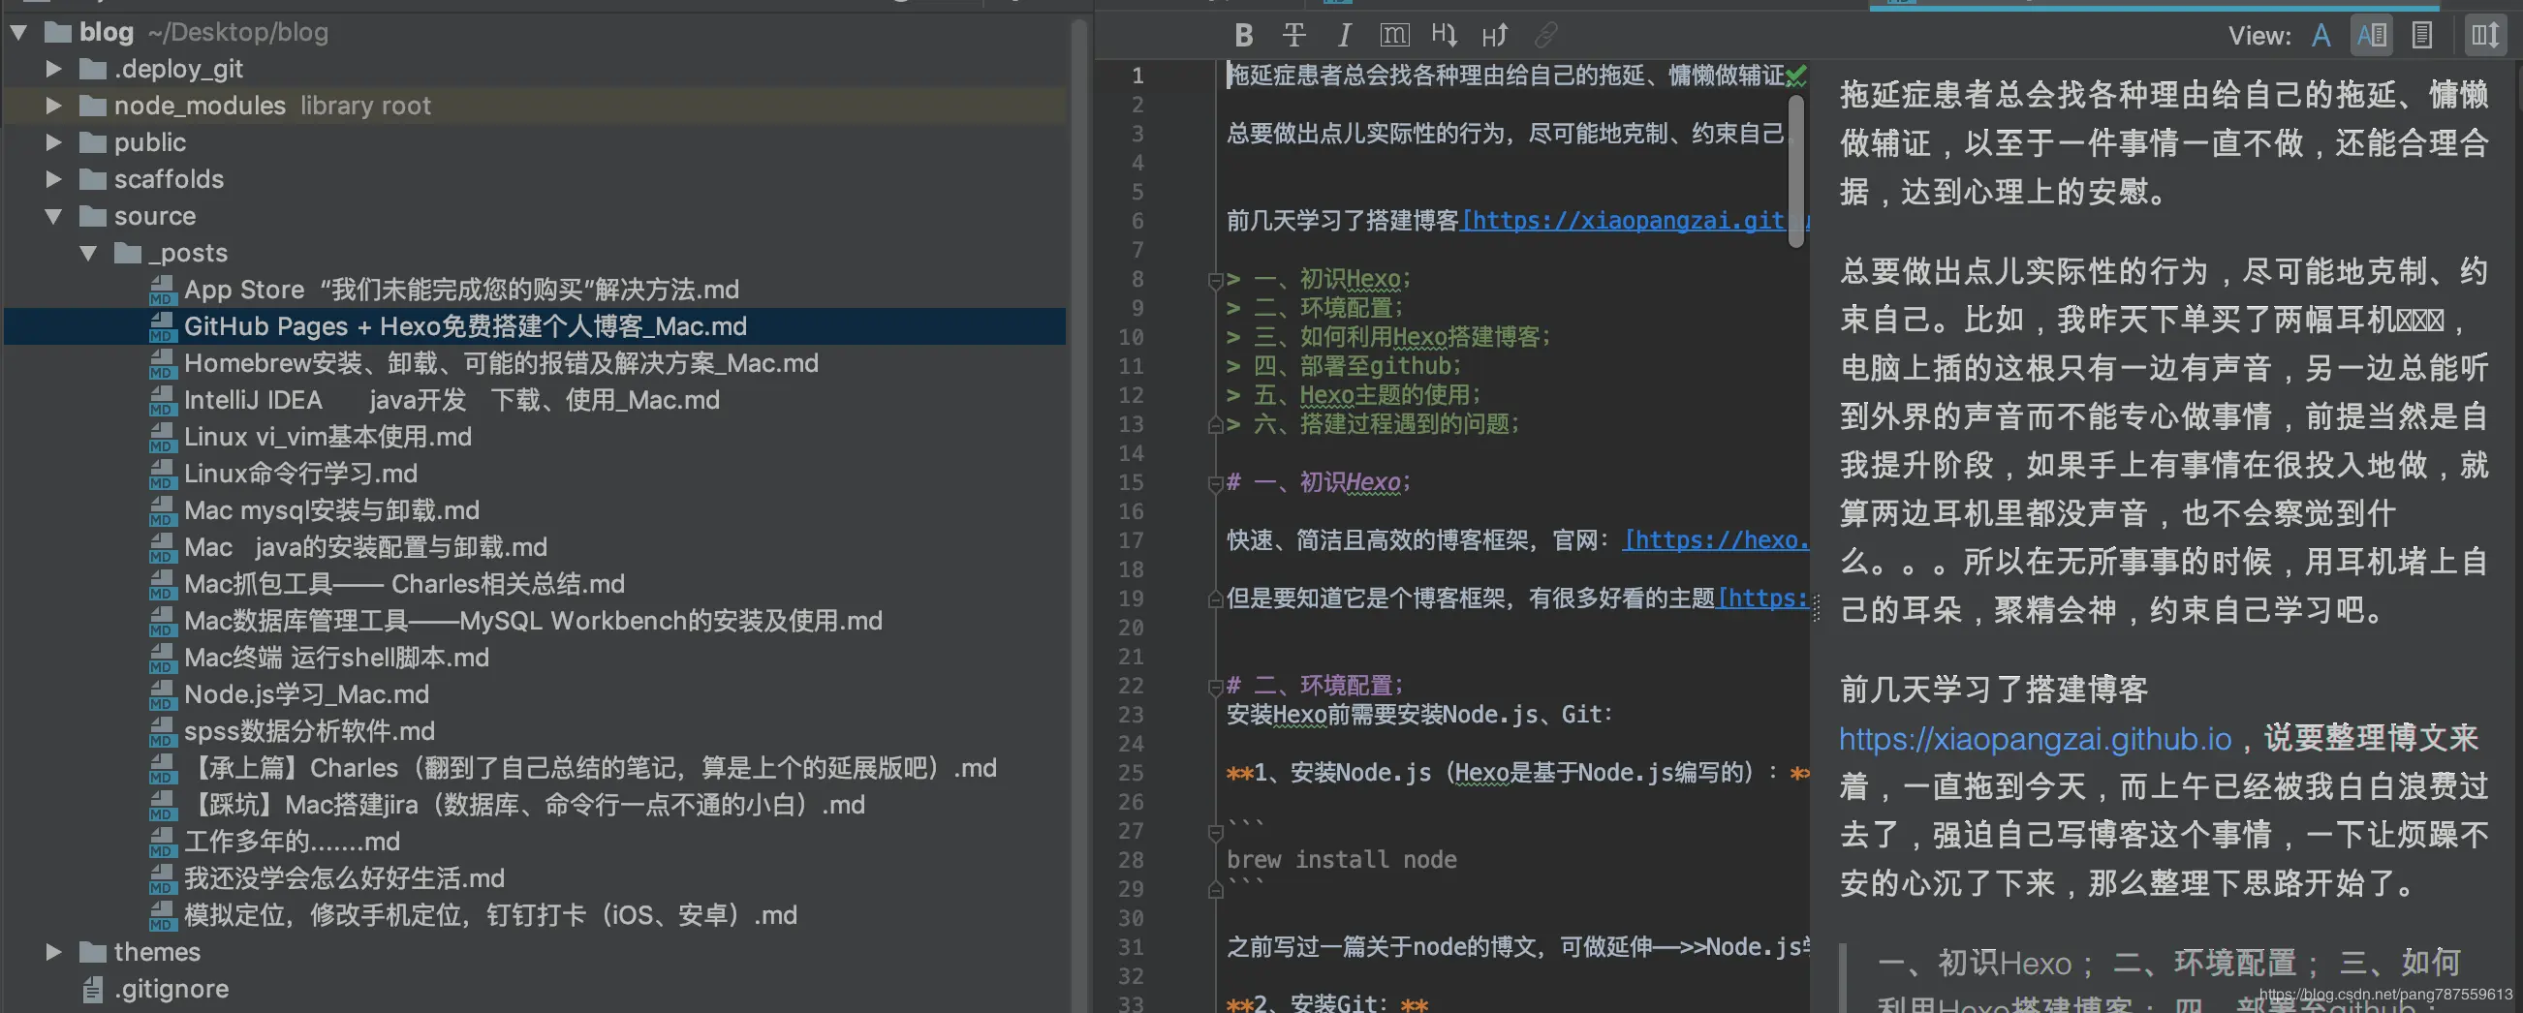The height and width of the screenshot is (1013, 2523).
Task: Select Mac java的安装配置与卸载.md
Action: 365,548
